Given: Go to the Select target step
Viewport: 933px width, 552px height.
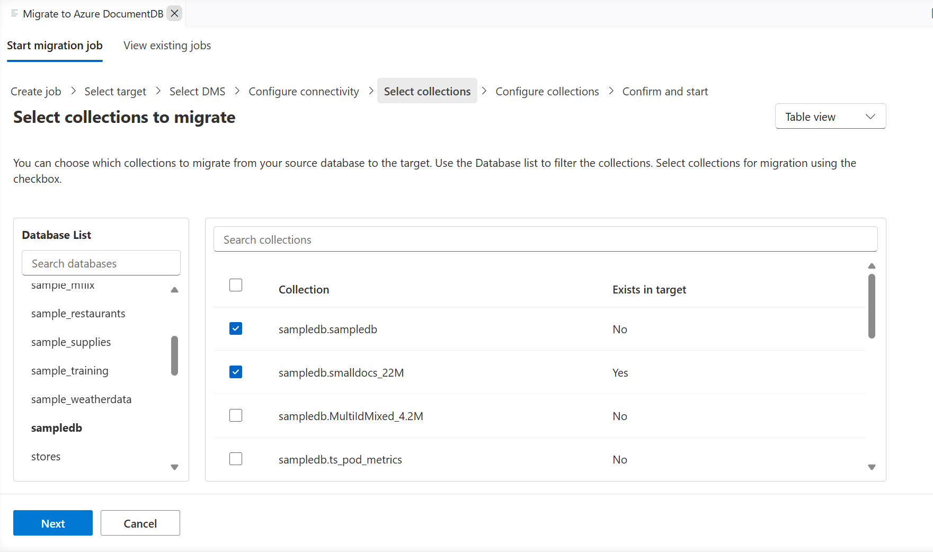Looking at the screenshot, I should [115, 92].
